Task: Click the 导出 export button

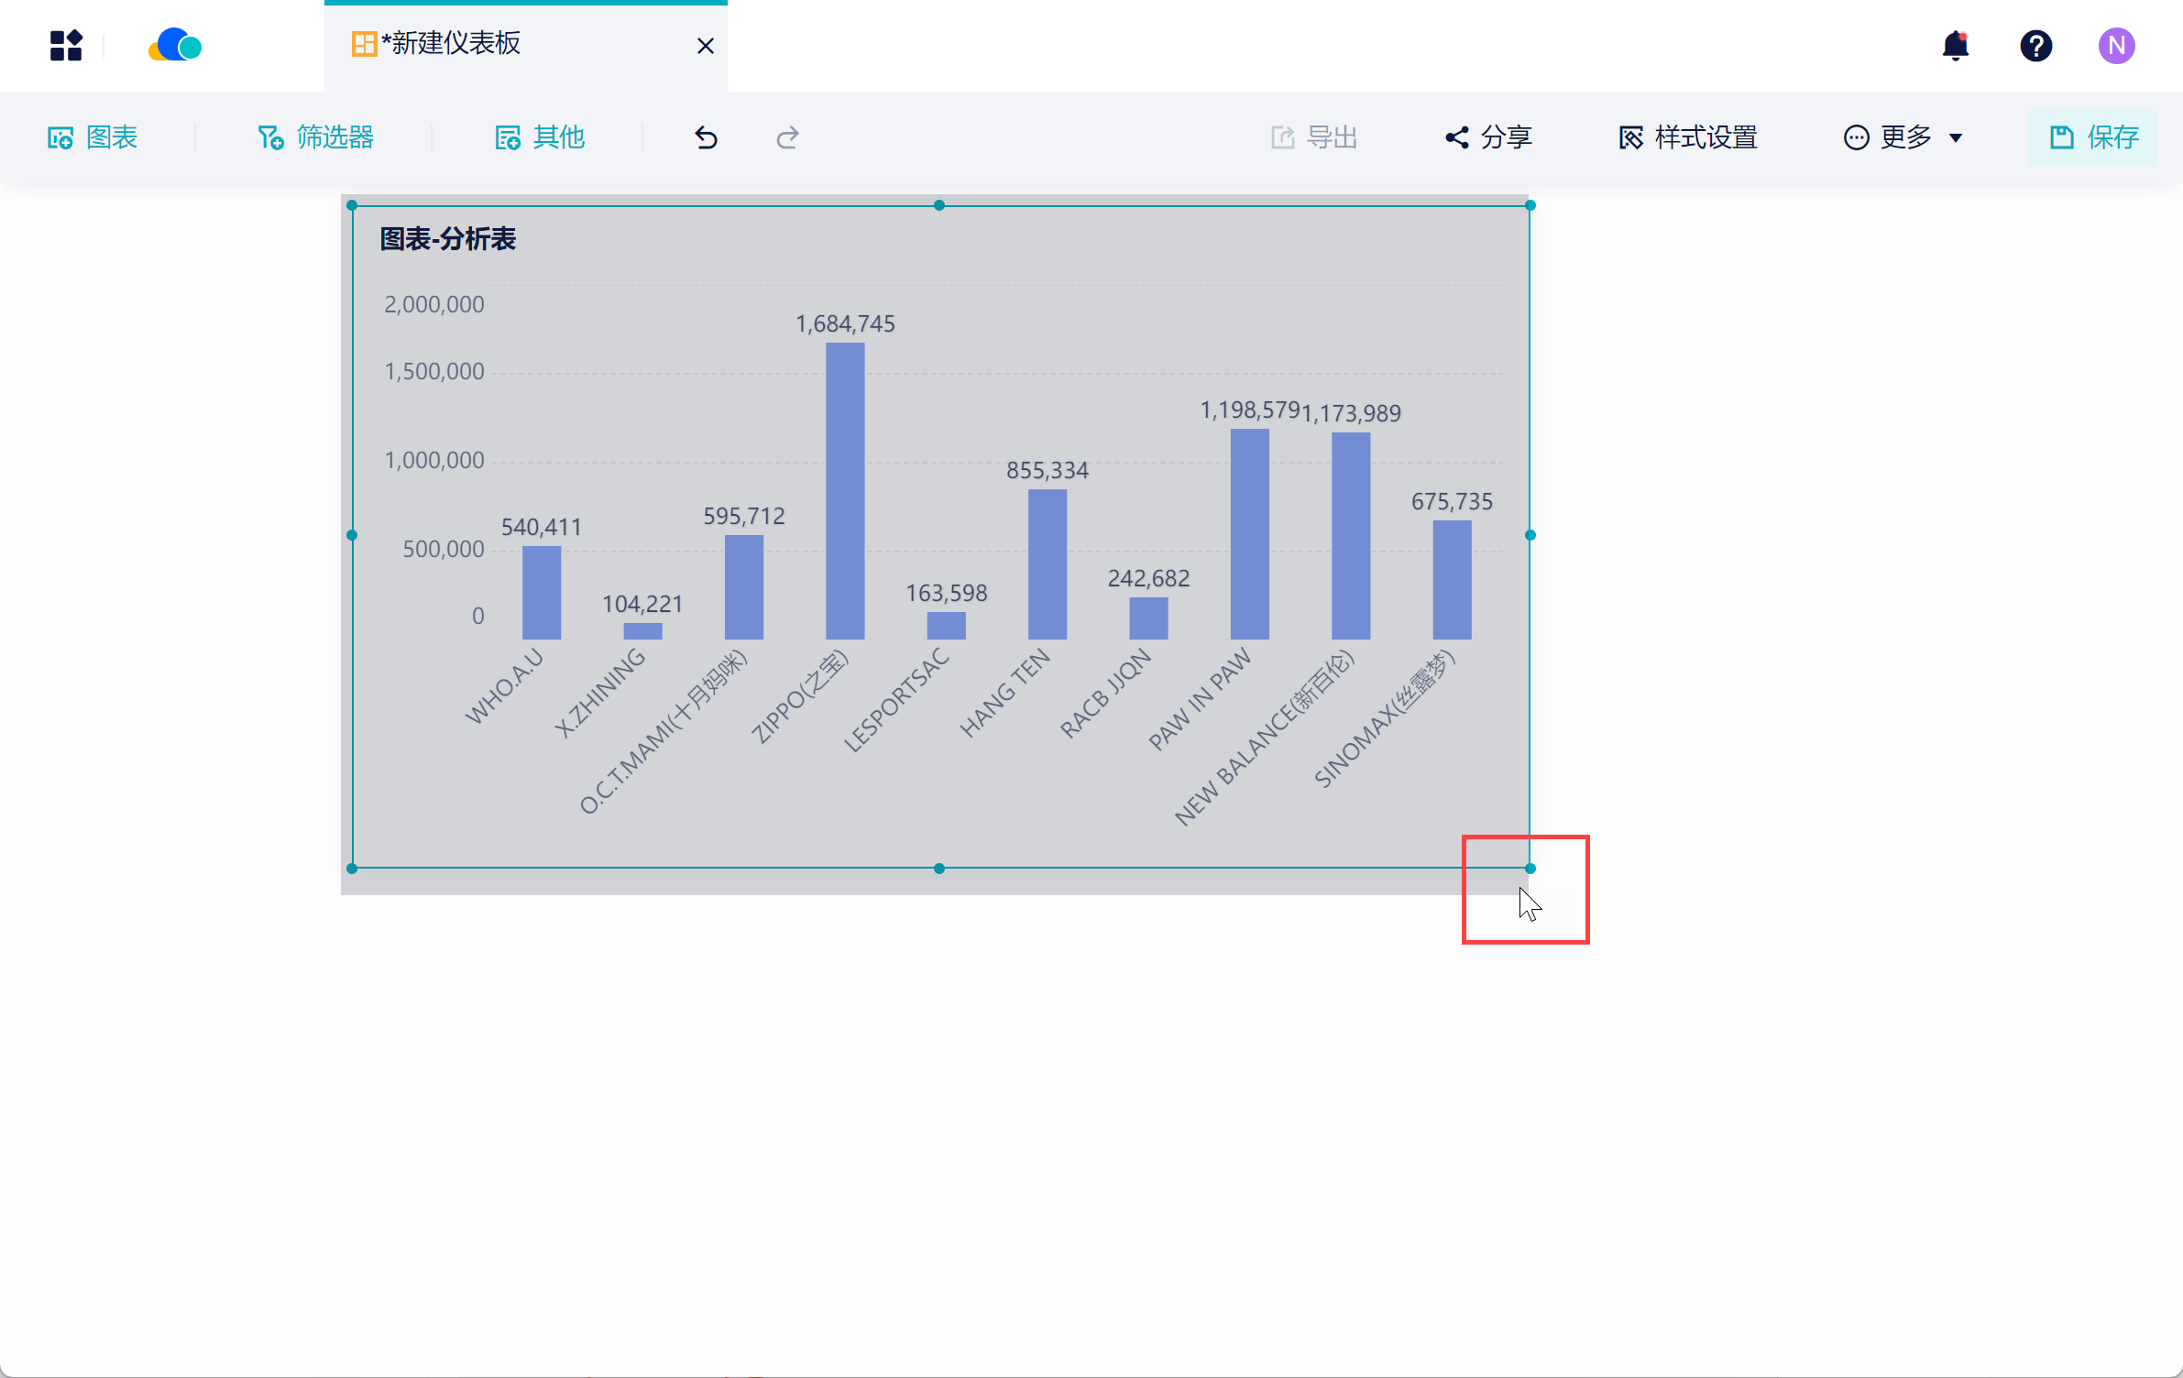Action: click(1314, 137)
